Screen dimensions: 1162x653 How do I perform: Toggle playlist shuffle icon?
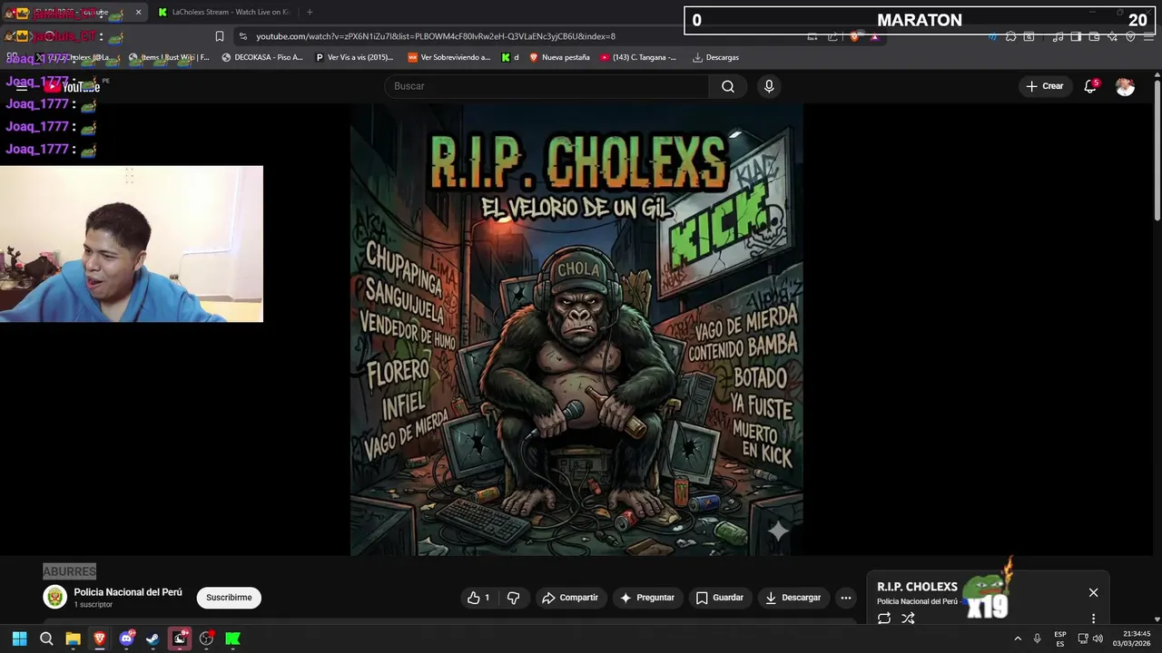click(908, 619)
